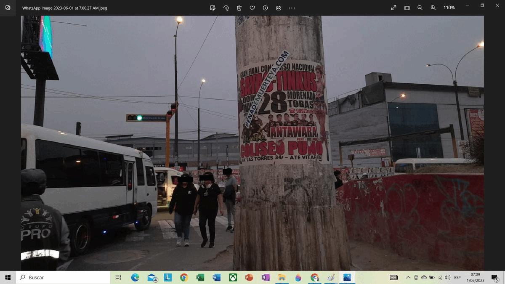This screenshot has height=284, width=505.
Task: Show file info panel
Action: click(265, 8)
